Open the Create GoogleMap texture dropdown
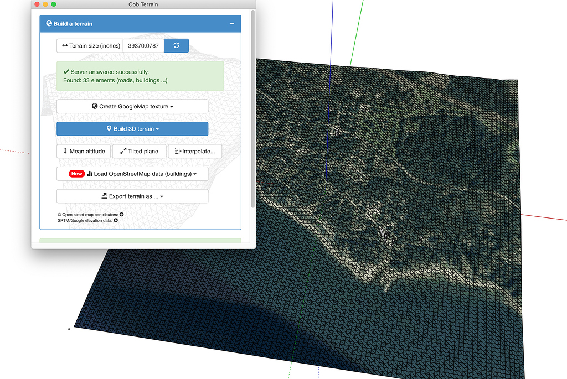The width and height of the screenshot is (567, 379). coord(172,106)
